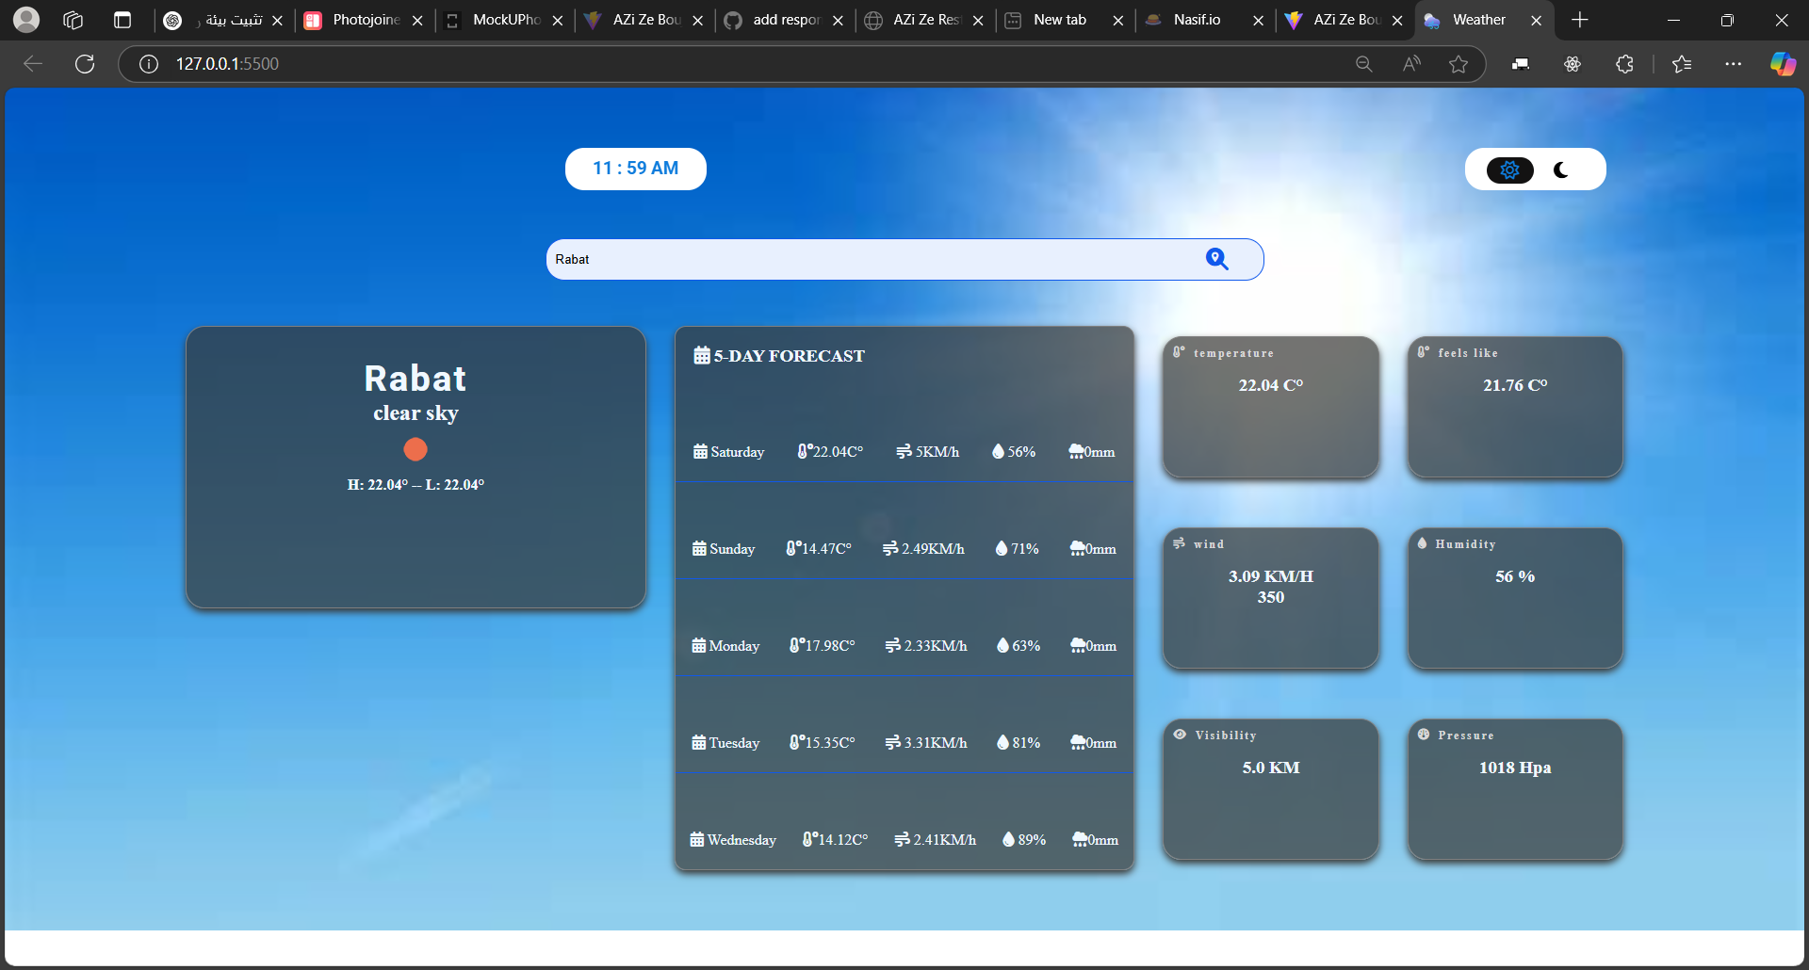Click the gauge icon on Pressure card

coord(1424,735)
